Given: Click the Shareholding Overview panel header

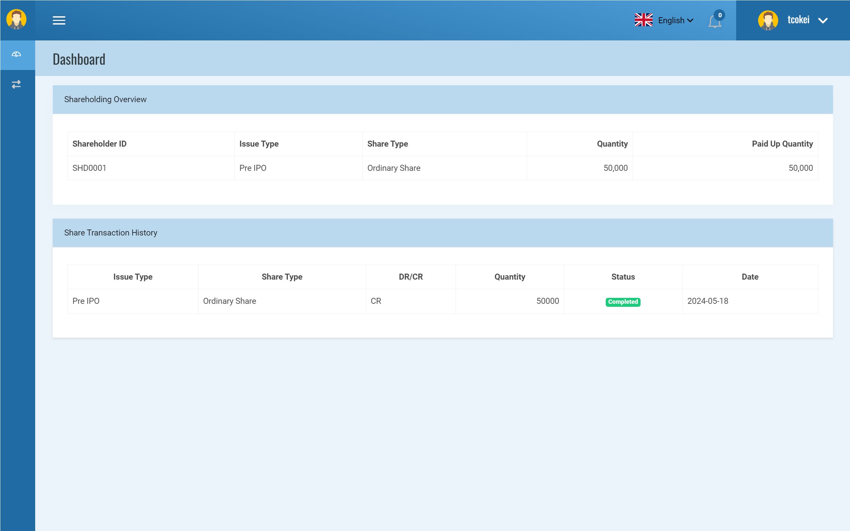Looking at the screenshot, I should coord(106,100).
